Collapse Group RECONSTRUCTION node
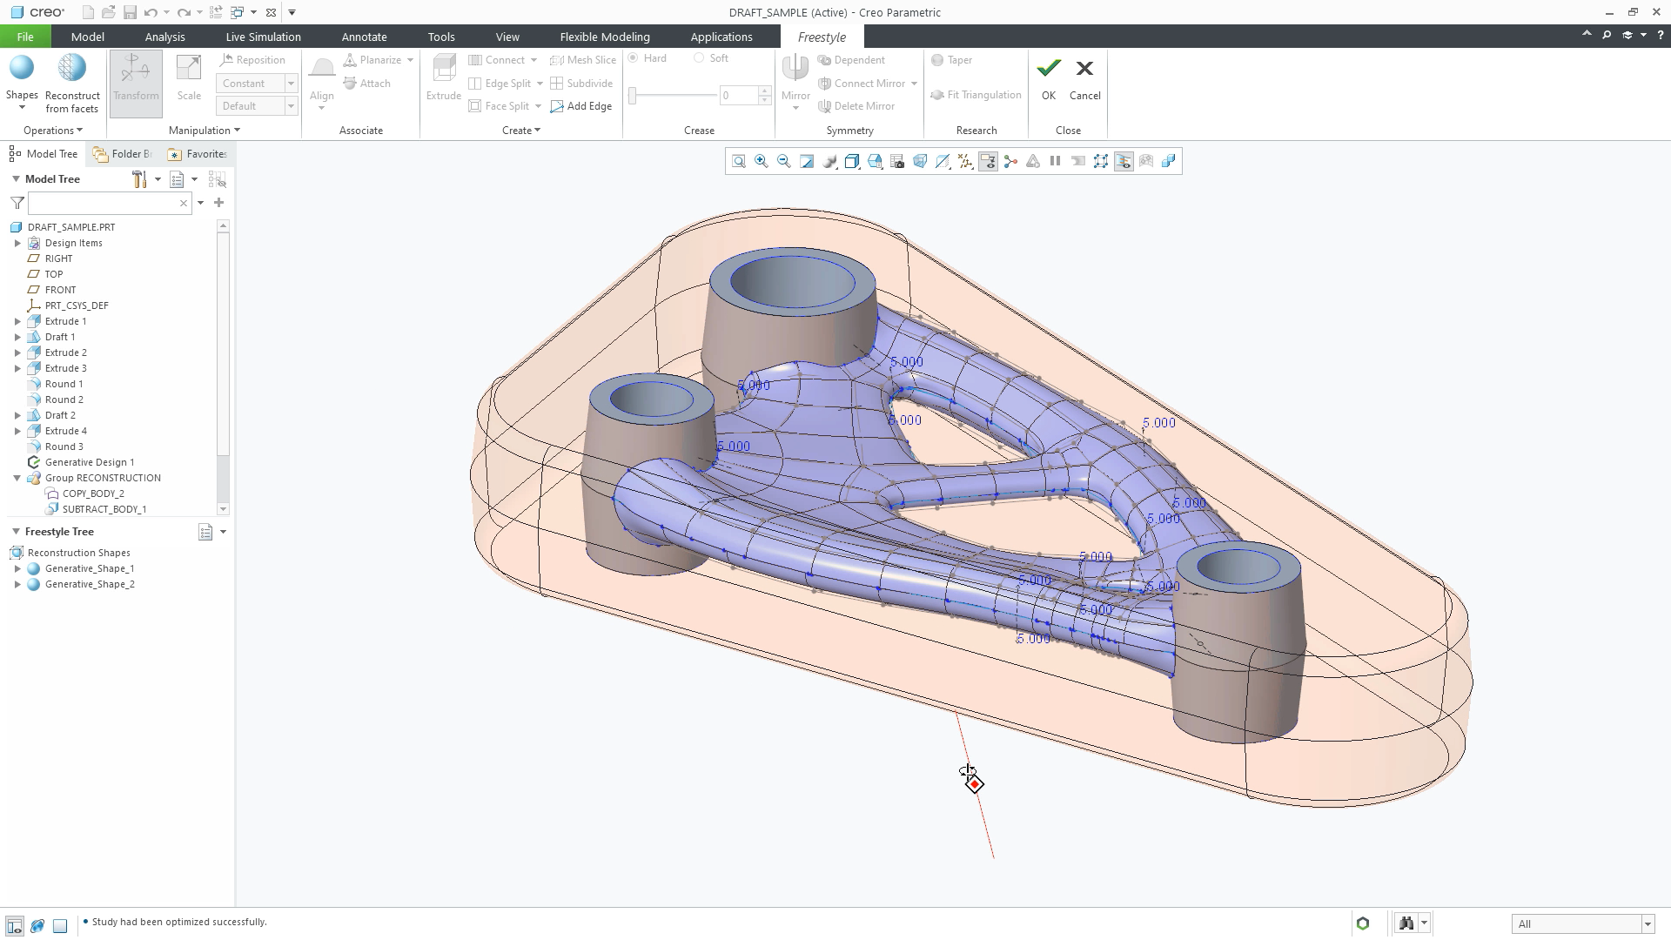Viewport: 1671px width, 940px height. point(17,478)
